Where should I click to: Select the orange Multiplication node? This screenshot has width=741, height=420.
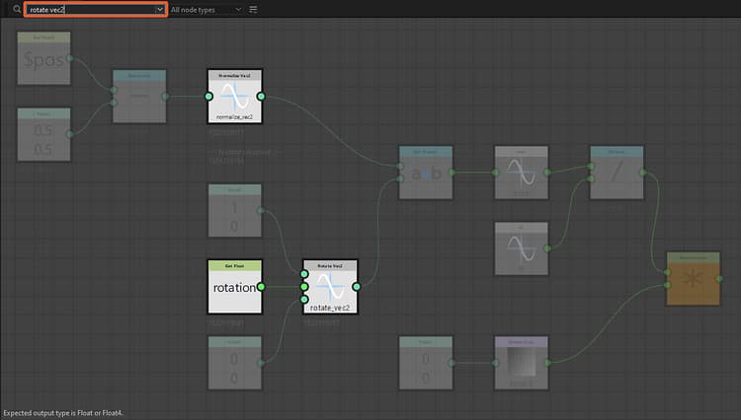694,279
